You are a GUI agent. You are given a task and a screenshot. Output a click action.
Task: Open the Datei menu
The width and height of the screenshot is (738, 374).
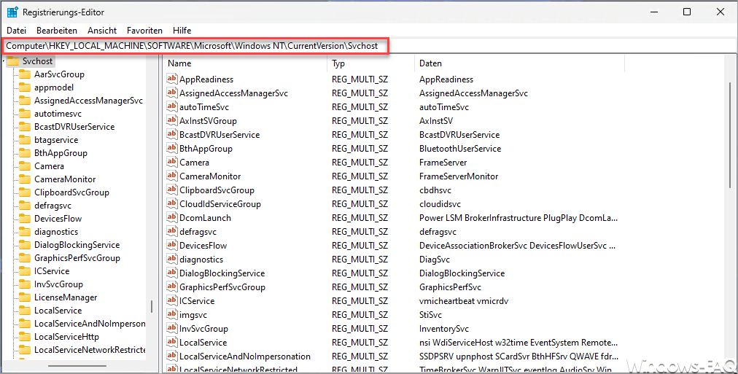pyautogui.click(x=17, y=31)
